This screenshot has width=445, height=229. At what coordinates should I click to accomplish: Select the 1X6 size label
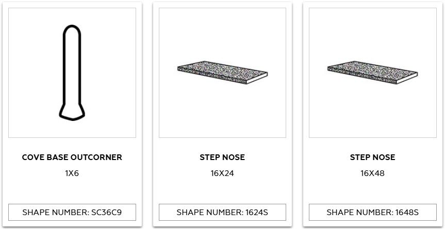point(72,173)
